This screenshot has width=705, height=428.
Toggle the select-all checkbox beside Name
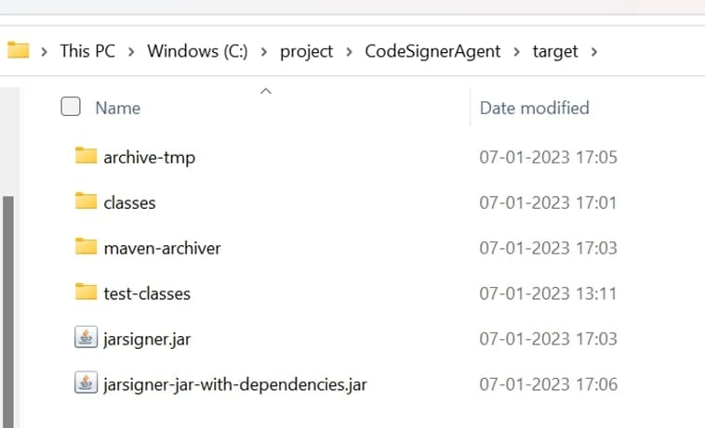coord(71,108)
